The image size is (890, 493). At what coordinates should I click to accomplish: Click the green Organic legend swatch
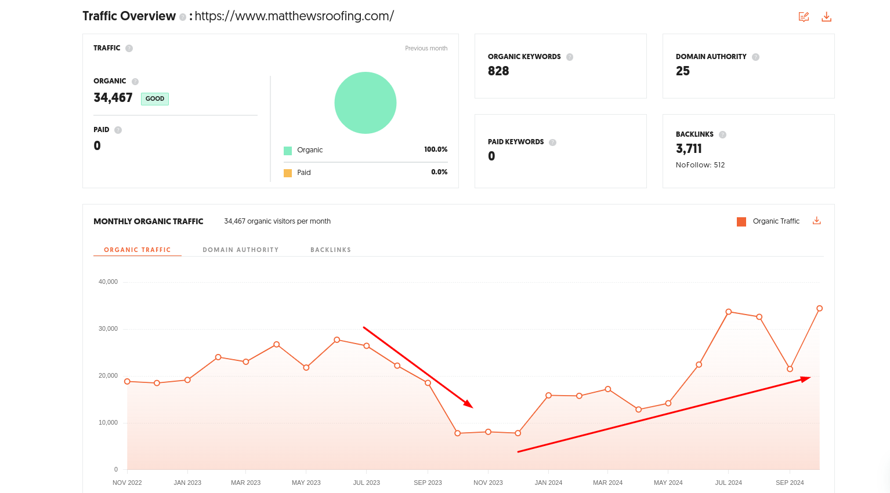(x=288, y=151)
